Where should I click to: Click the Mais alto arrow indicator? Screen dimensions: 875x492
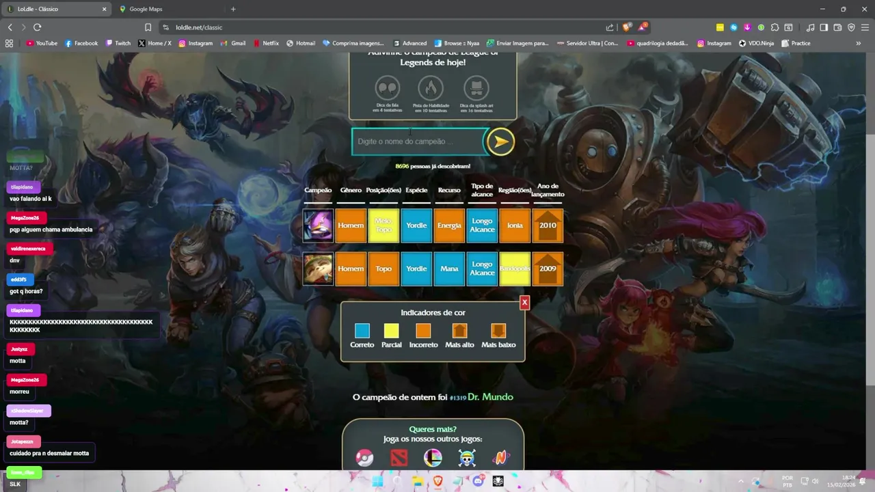click(x=460, y=331)
